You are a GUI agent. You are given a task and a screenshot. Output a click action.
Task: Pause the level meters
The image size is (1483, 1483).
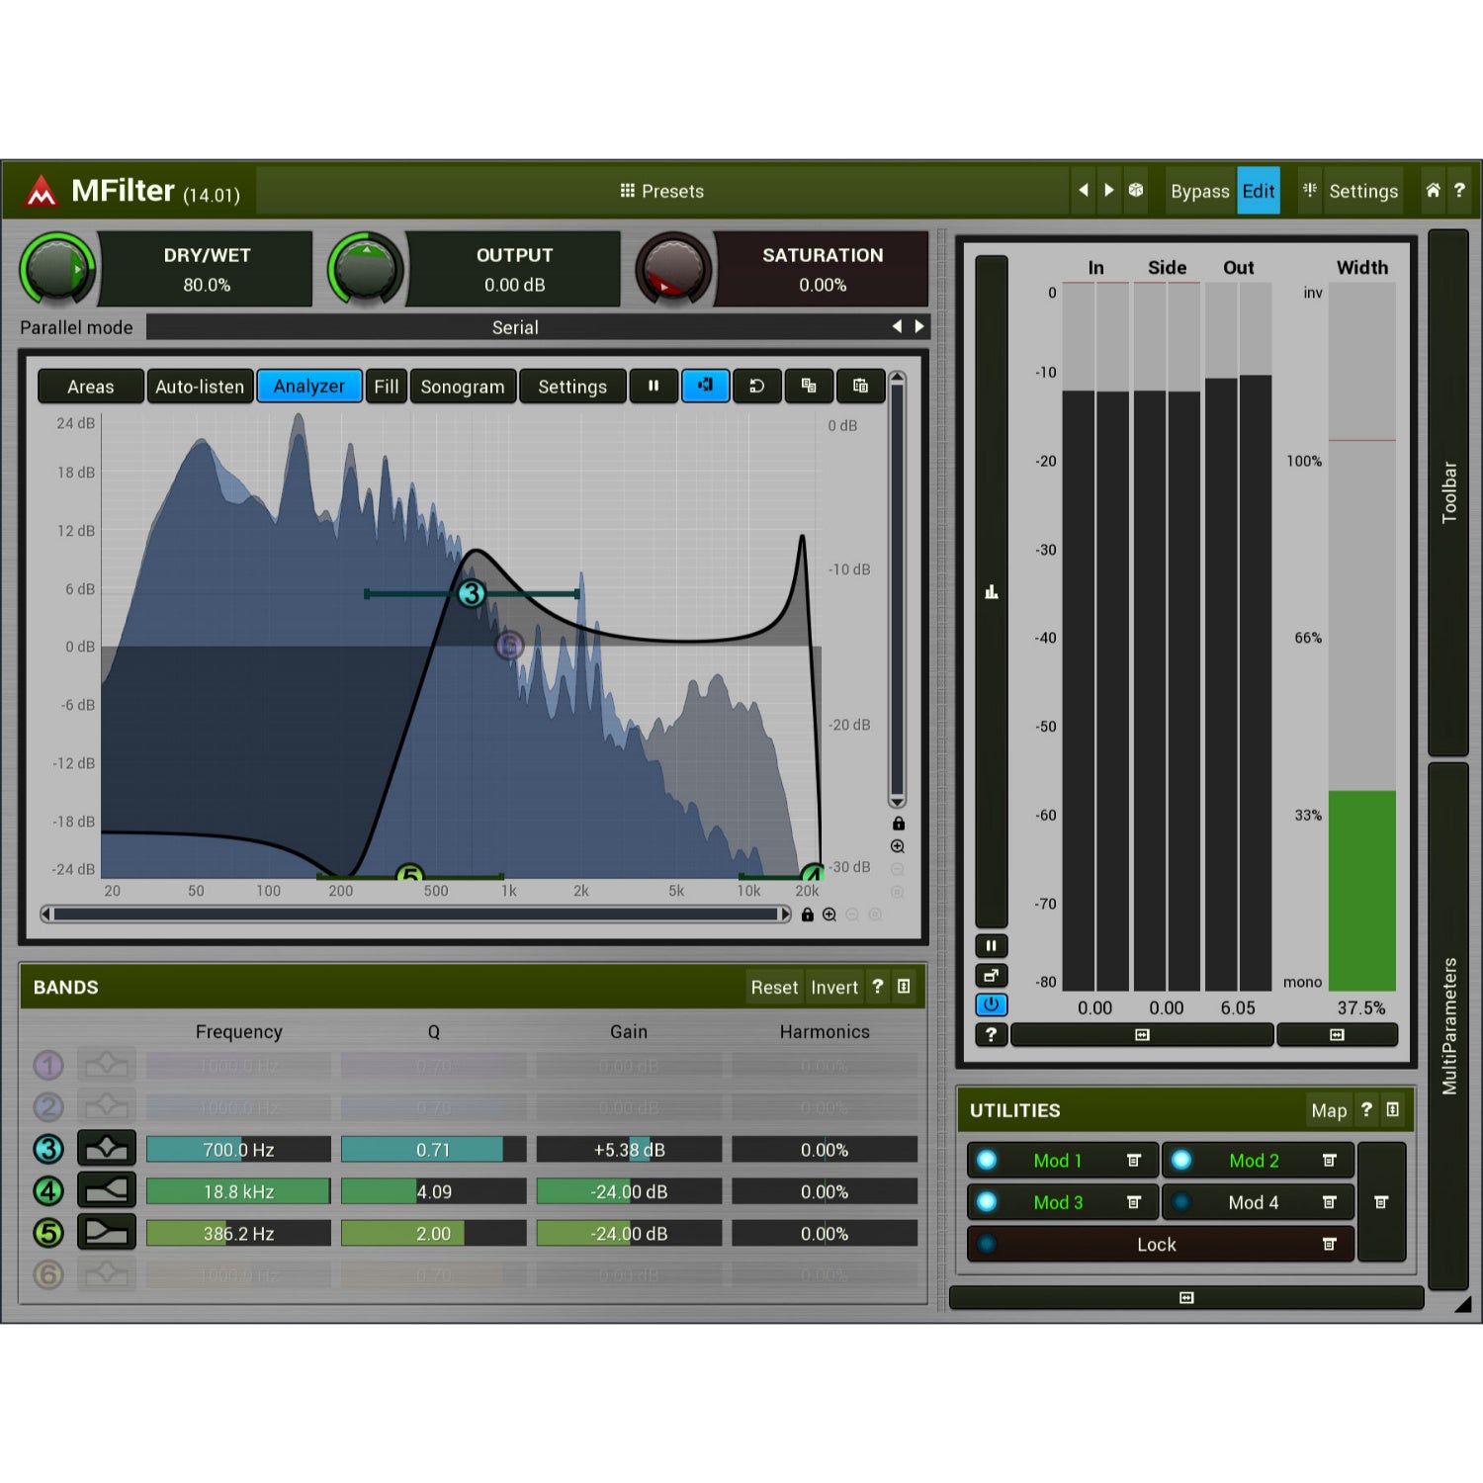pos(991,945)
